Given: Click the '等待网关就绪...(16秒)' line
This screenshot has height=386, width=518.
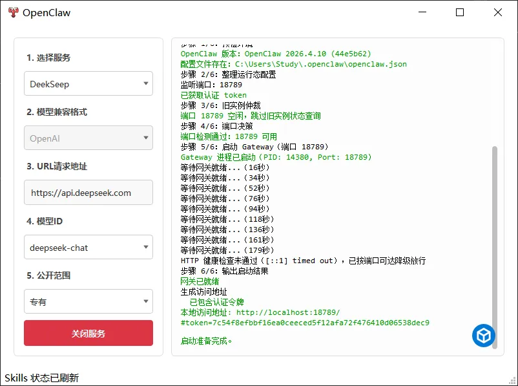Looking at the screenshot, I should (225, 167).
